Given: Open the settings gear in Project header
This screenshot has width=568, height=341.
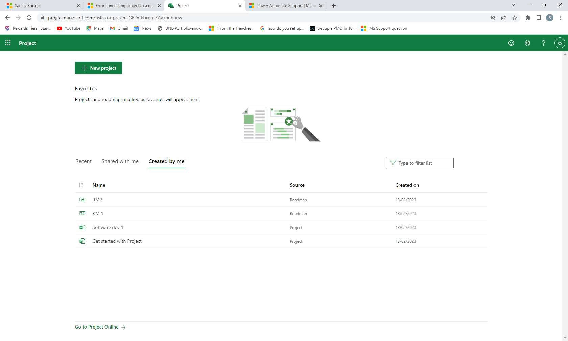Looking at the screenshot, I should tap(527, 43).
